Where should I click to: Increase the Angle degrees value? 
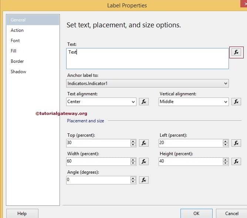coord(133,178)
